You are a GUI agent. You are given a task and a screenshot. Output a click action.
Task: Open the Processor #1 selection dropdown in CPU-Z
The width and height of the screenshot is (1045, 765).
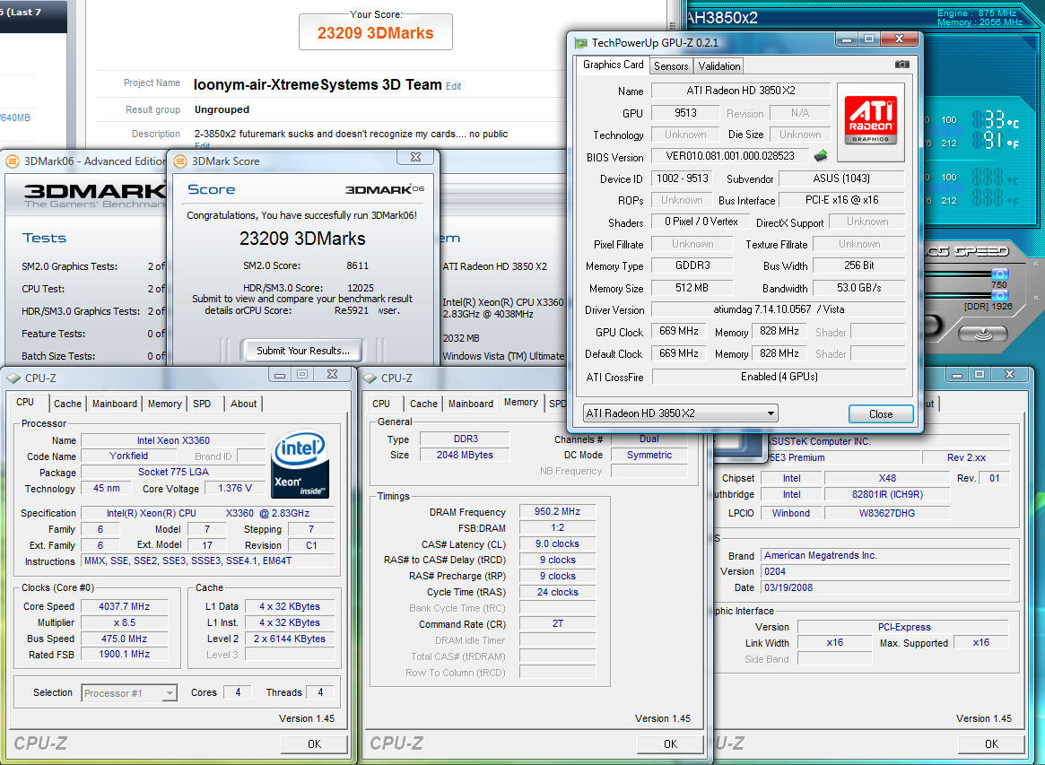point(129,693)
